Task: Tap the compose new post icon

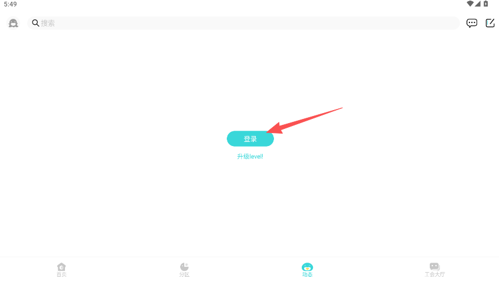Action: pos(490,23)
